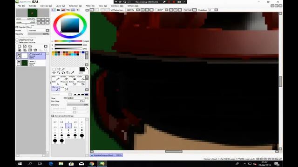Image resolution: width=298 pixels, height=167 pixels.
Task: Select the linework Color tool
Action: coord(81,78)
